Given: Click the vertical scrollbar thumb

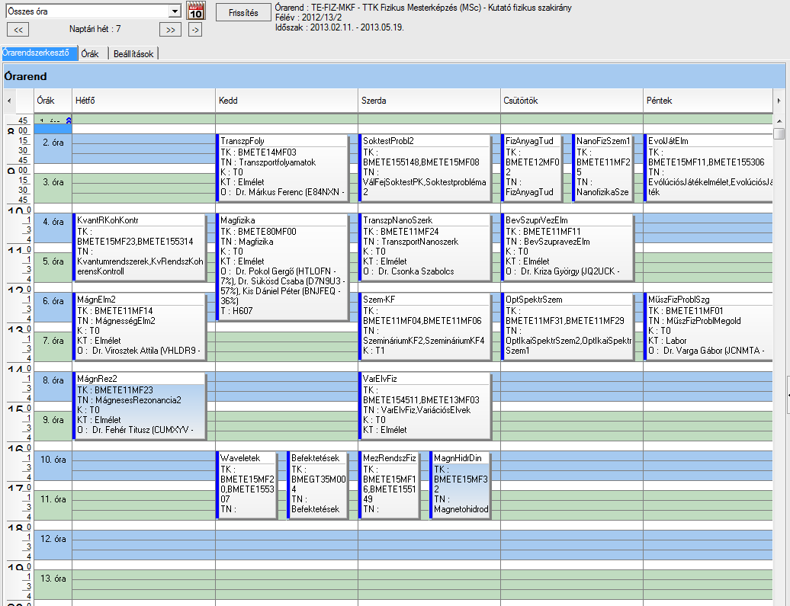Looking at the screenshot, I should [x=779, y=133].
